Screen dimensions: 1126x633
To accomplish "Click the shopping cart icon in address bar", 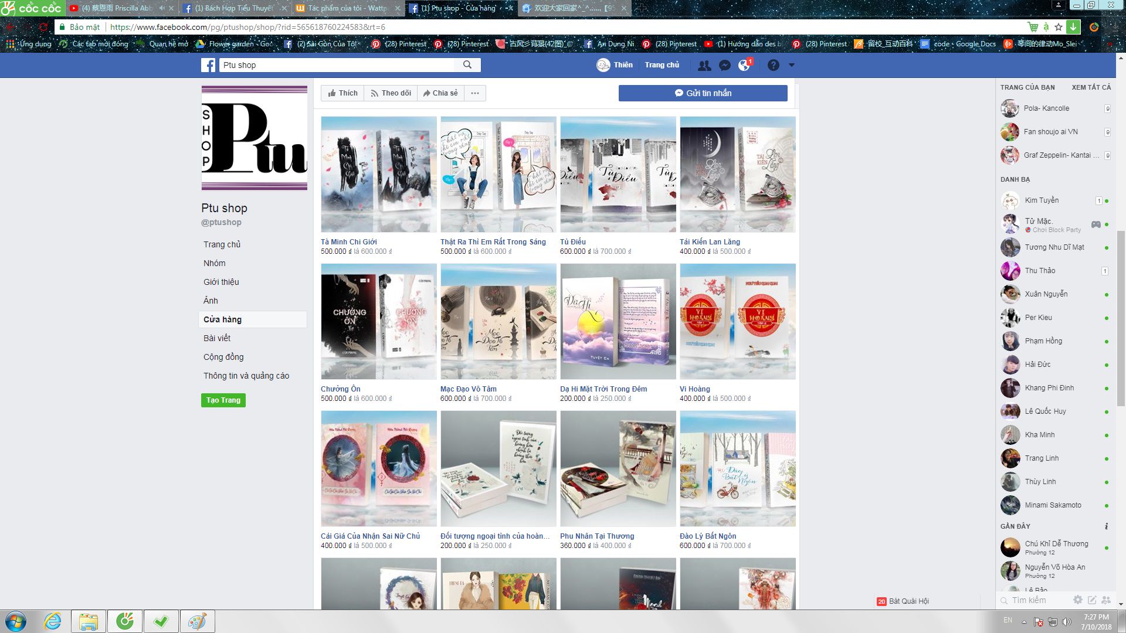I will click(x=1033, y=27).
